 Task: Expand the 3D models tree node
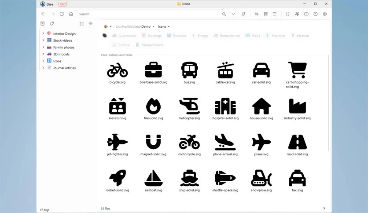pos(43,54)
